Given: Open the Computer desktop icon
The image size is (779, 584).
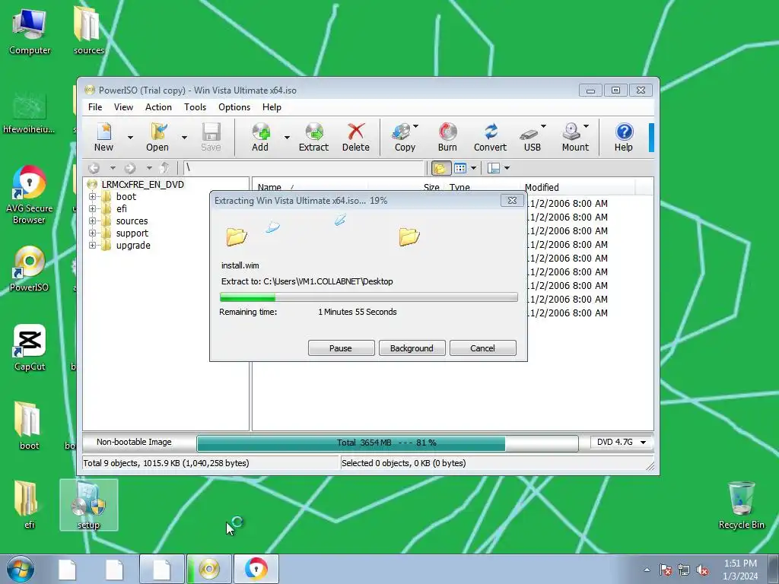Looking at the screenshot, I should pos(30,31).
